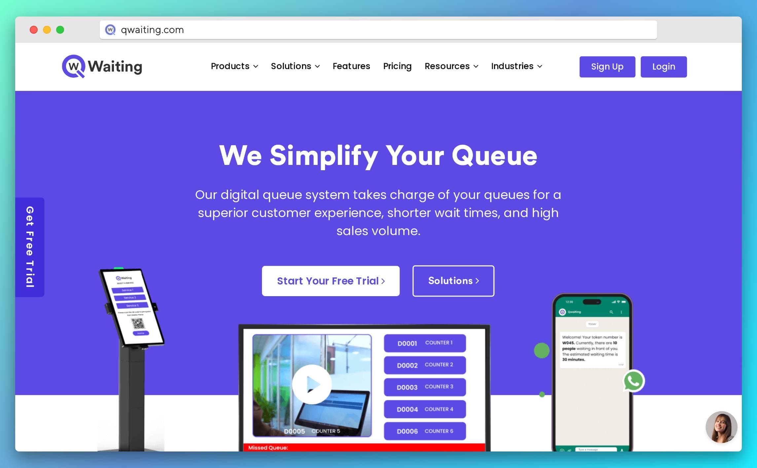Click the Pricing navigation link
The image size is (757, 468).
click(x=397, y=66)
